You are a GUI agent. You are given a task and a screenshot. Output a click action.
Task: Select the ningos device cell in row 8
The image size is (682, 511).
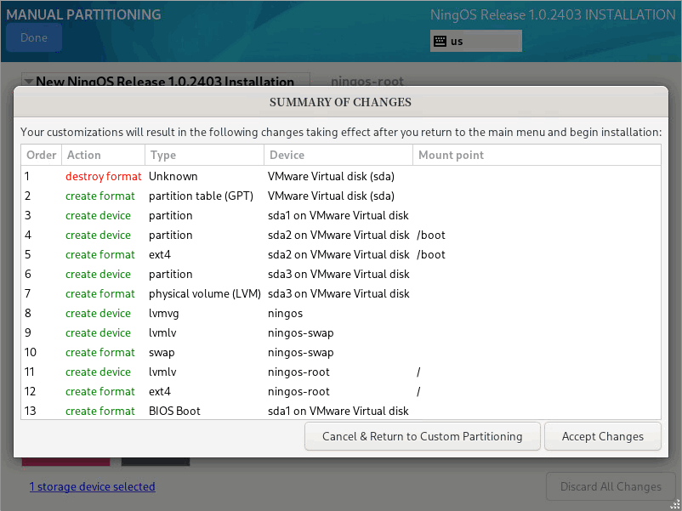coord(286,313)
